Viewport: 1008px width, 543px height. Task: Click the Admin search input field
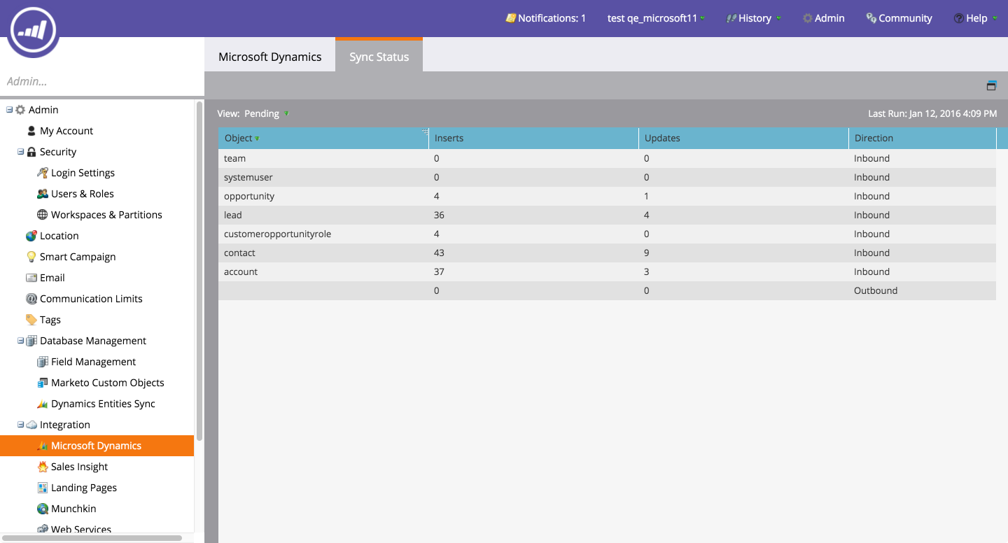[x=101, y=81]
